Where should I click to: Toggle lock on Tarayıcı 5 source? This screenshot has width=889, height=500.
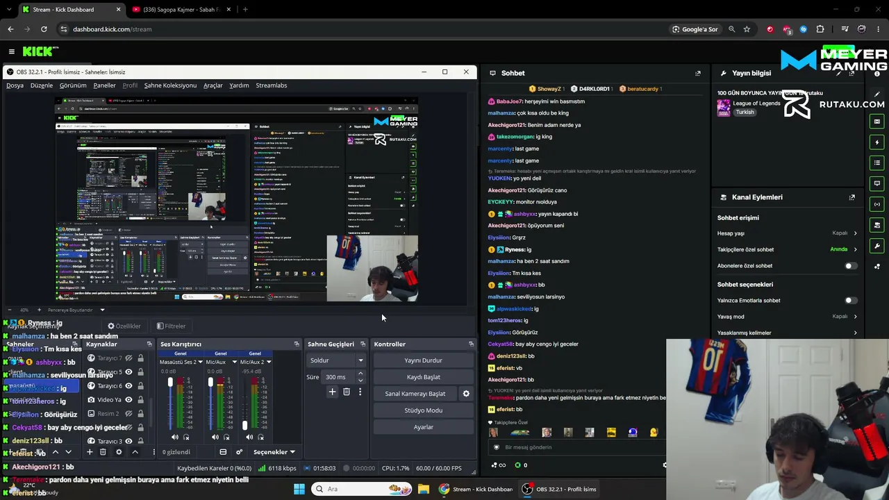(x=140, y=372)
